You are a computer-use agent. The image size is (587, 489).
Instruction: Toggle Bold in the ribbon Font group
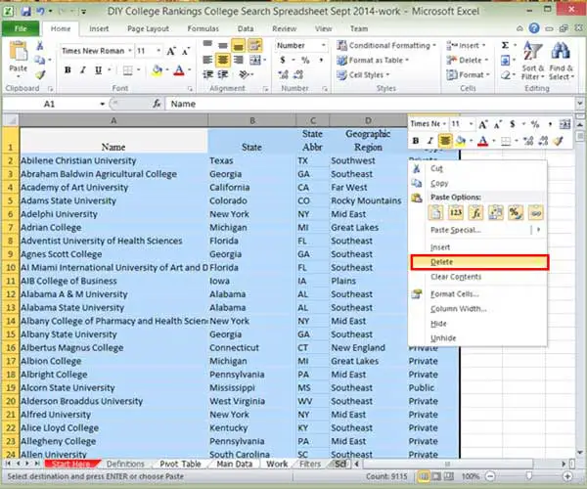pos(68,70)
